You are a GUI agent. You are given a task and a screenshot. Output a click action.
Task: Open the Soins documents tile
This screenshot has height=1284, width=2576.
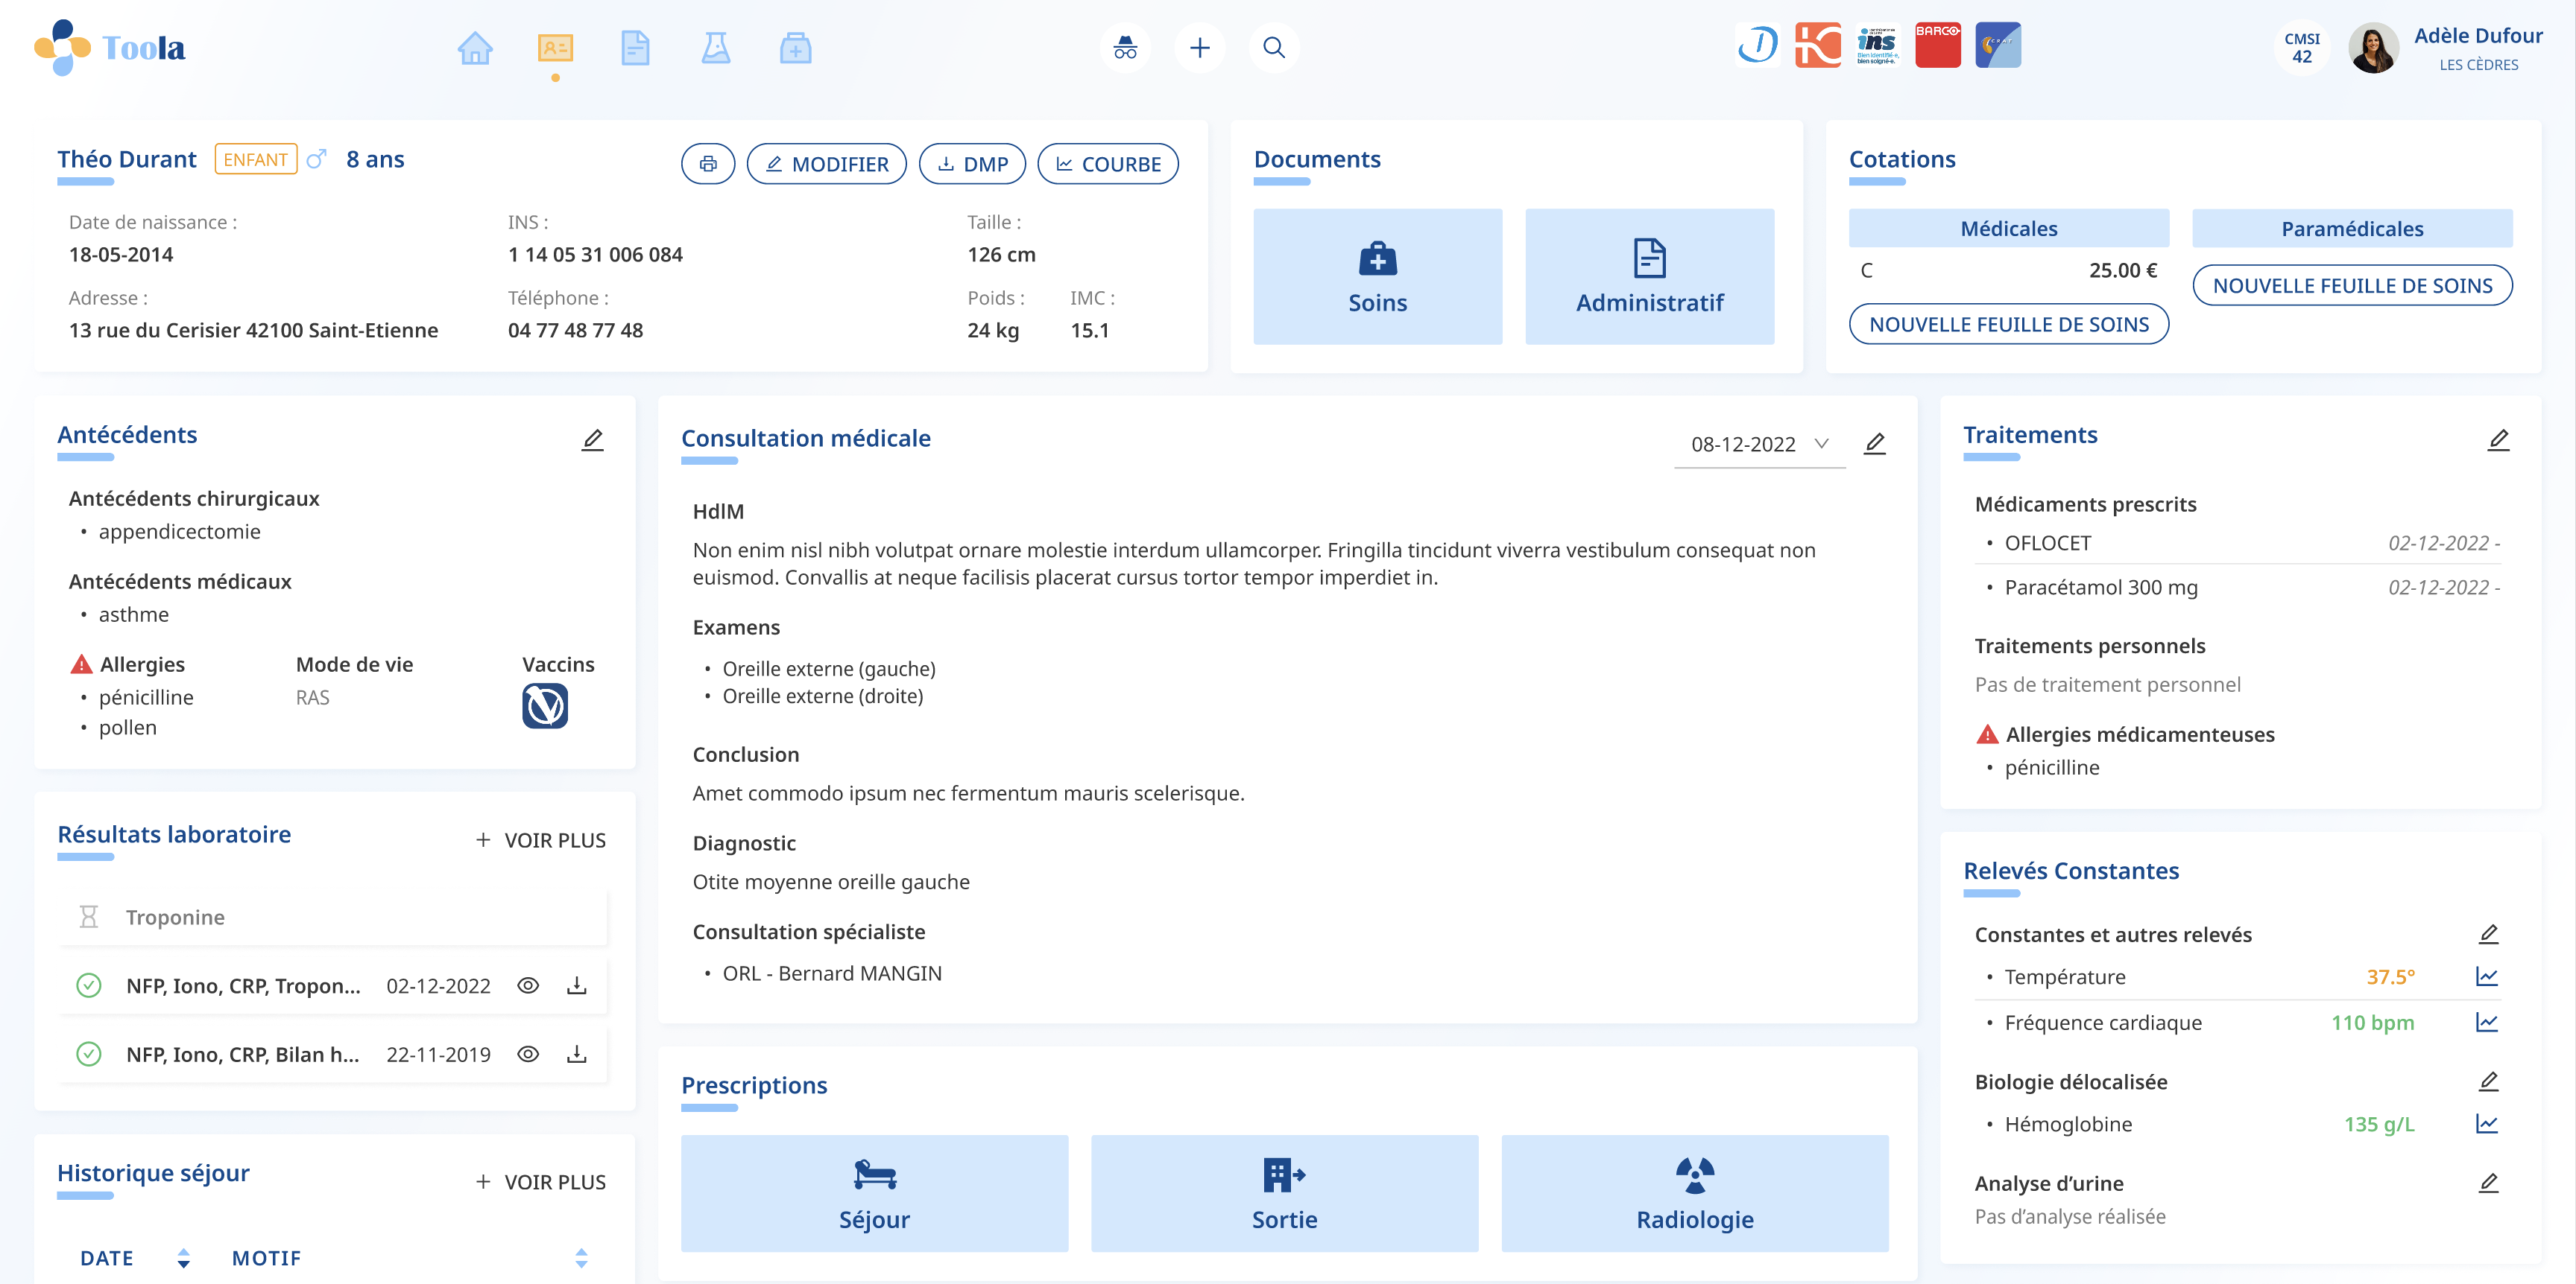1377,277
